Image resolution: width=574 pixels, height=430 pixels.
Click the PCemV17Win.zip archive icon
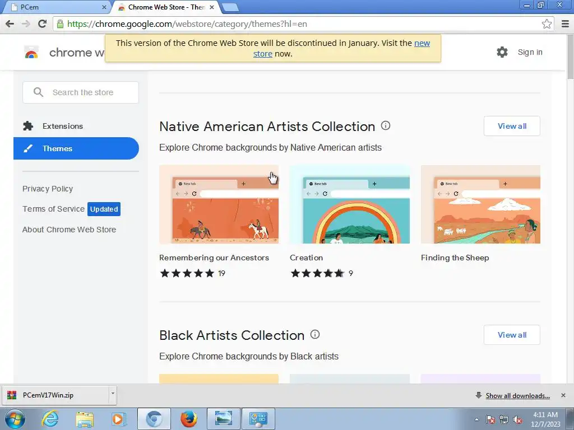(x=12, y=395)
